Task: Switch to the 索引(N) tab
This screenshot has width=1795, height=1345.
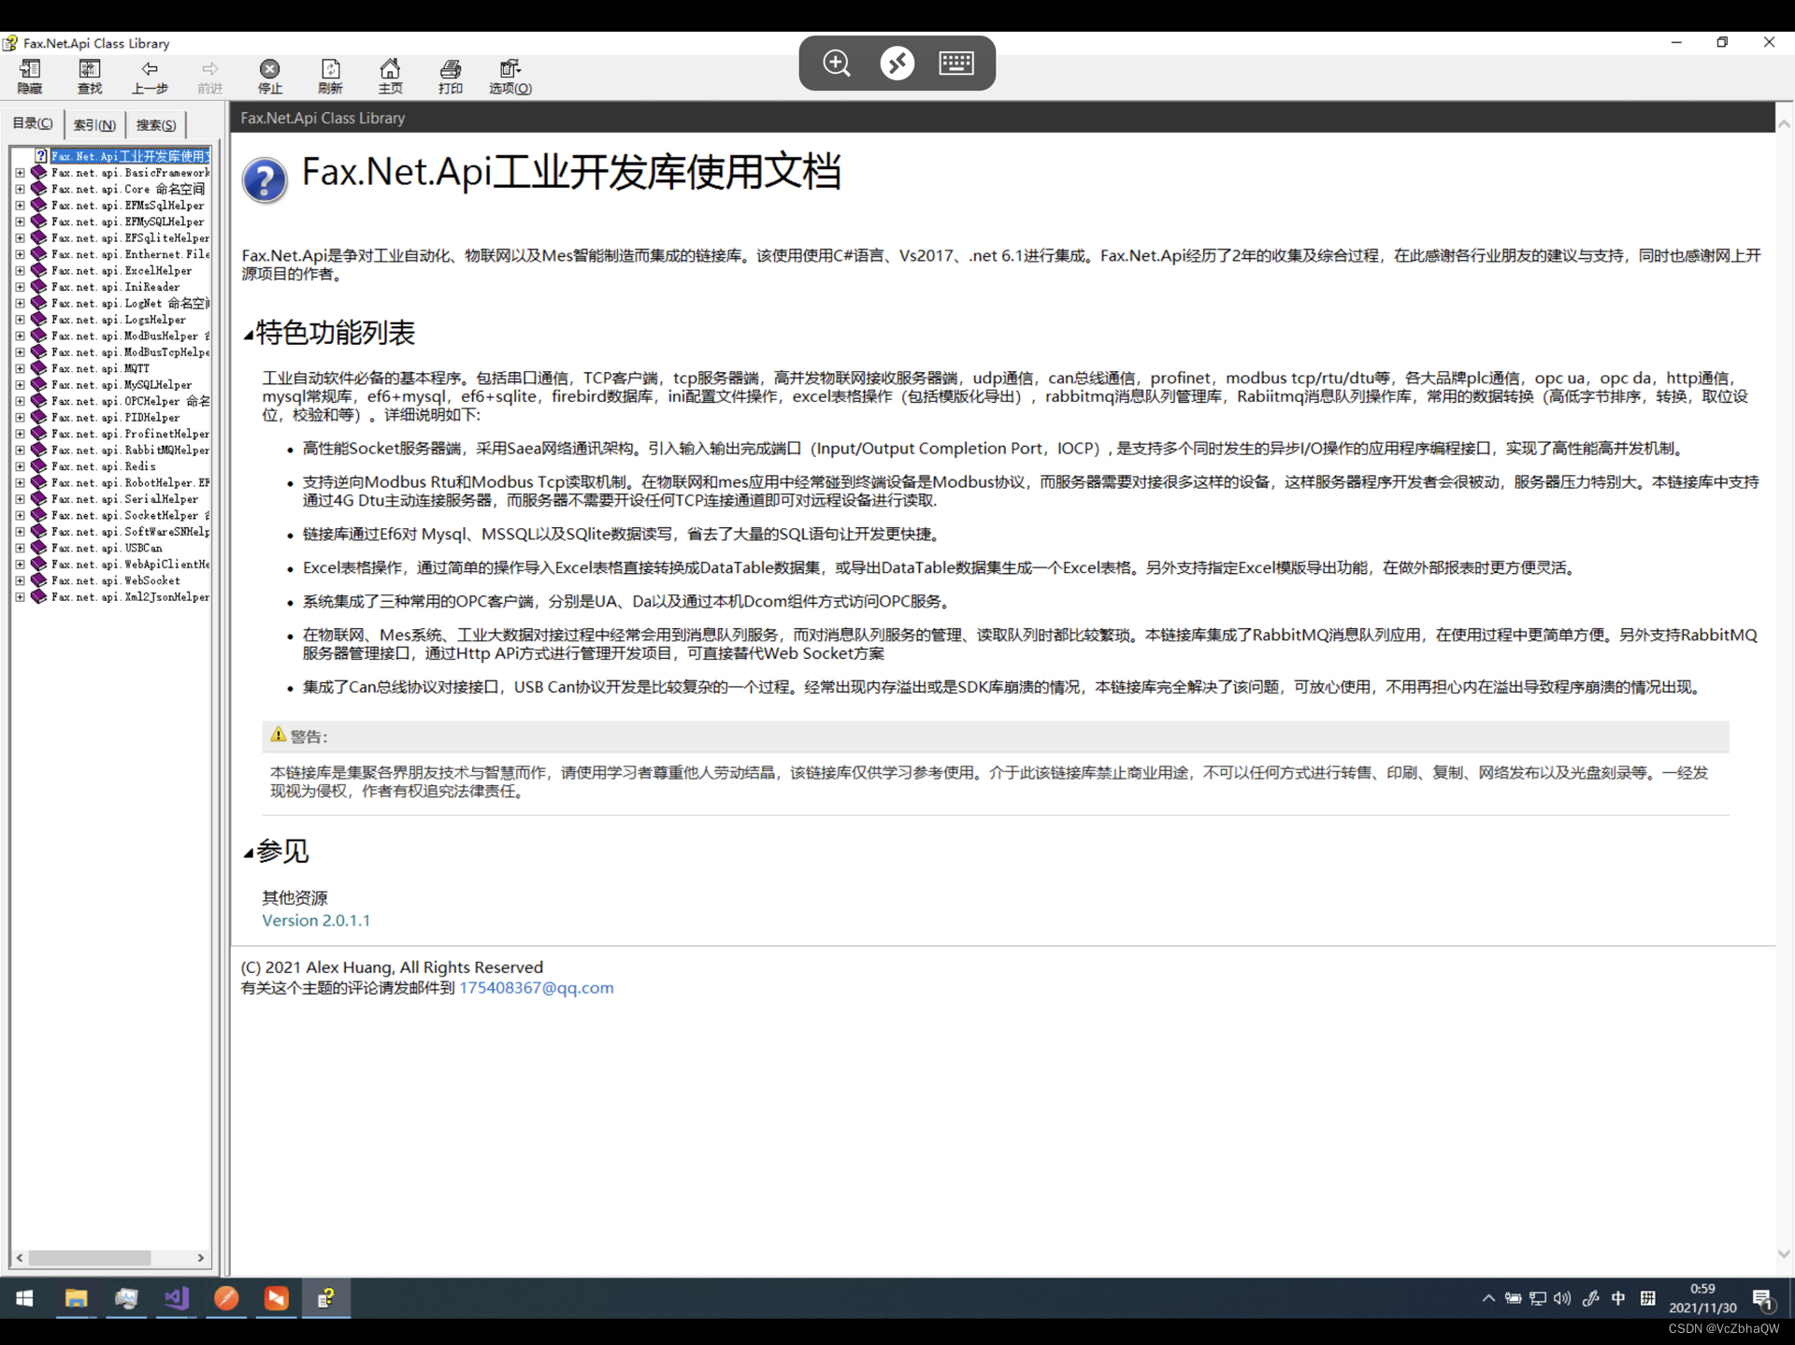Action: 94,124
